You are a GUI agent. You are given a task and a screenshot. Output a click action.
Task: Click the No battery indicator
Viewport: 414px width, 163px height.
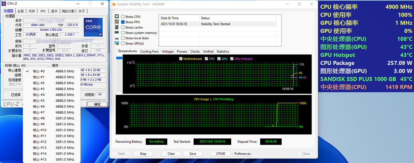coord(157,141)
